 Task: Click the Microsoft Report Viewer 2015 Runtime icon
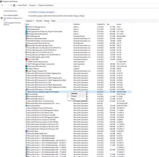point(26,108)
